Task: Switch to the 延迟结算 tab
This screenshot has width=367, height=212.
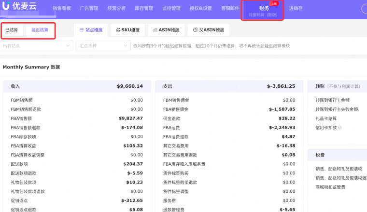Action: point(40,30)
